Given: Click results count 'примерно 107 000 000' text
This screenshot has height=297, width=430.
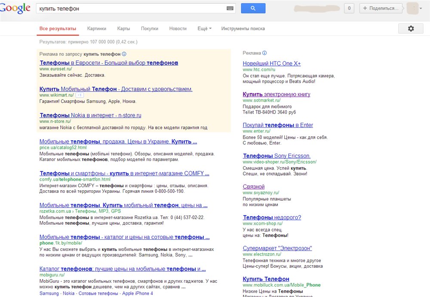Looking at the screenshot, I should point(91,42).
